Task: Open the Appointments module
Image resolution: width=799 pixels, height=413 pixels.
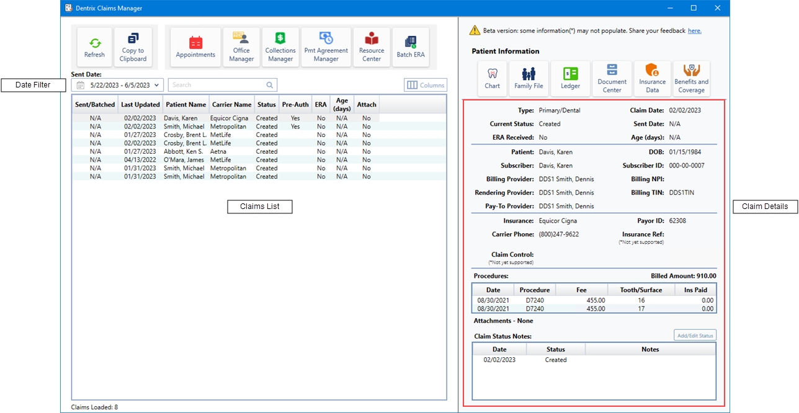Action: pos(195,48)
